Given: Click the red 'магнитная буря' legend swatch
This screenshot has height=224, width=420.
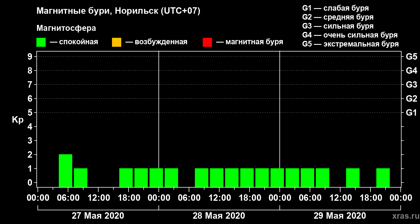Looking at the screenshot, I should click(207, 42).
